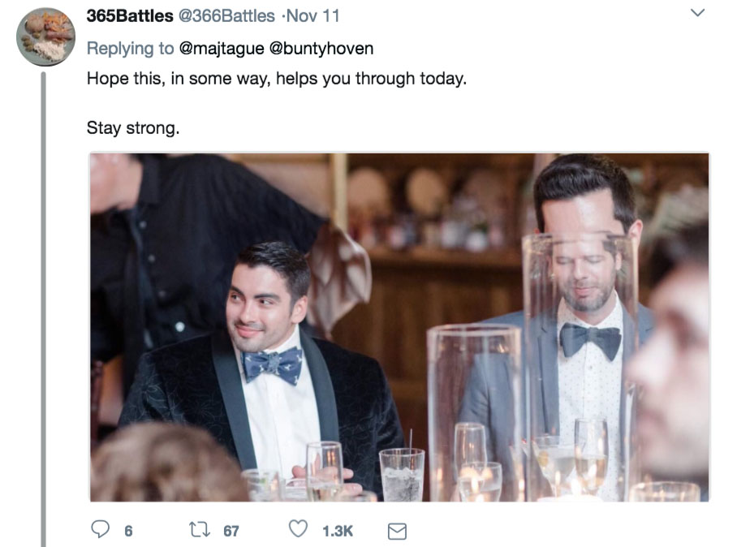Open the 365Battles profile avatar
Image resolution: width=737 pixels, height=547 pixels.
(x=45, y=37)
